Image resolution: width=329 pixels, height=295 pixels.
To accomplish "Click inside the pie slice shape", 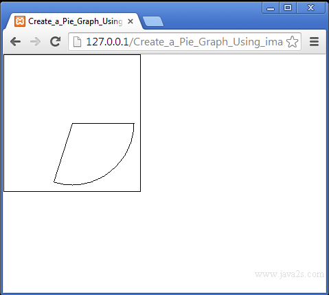I will [96, 151].
